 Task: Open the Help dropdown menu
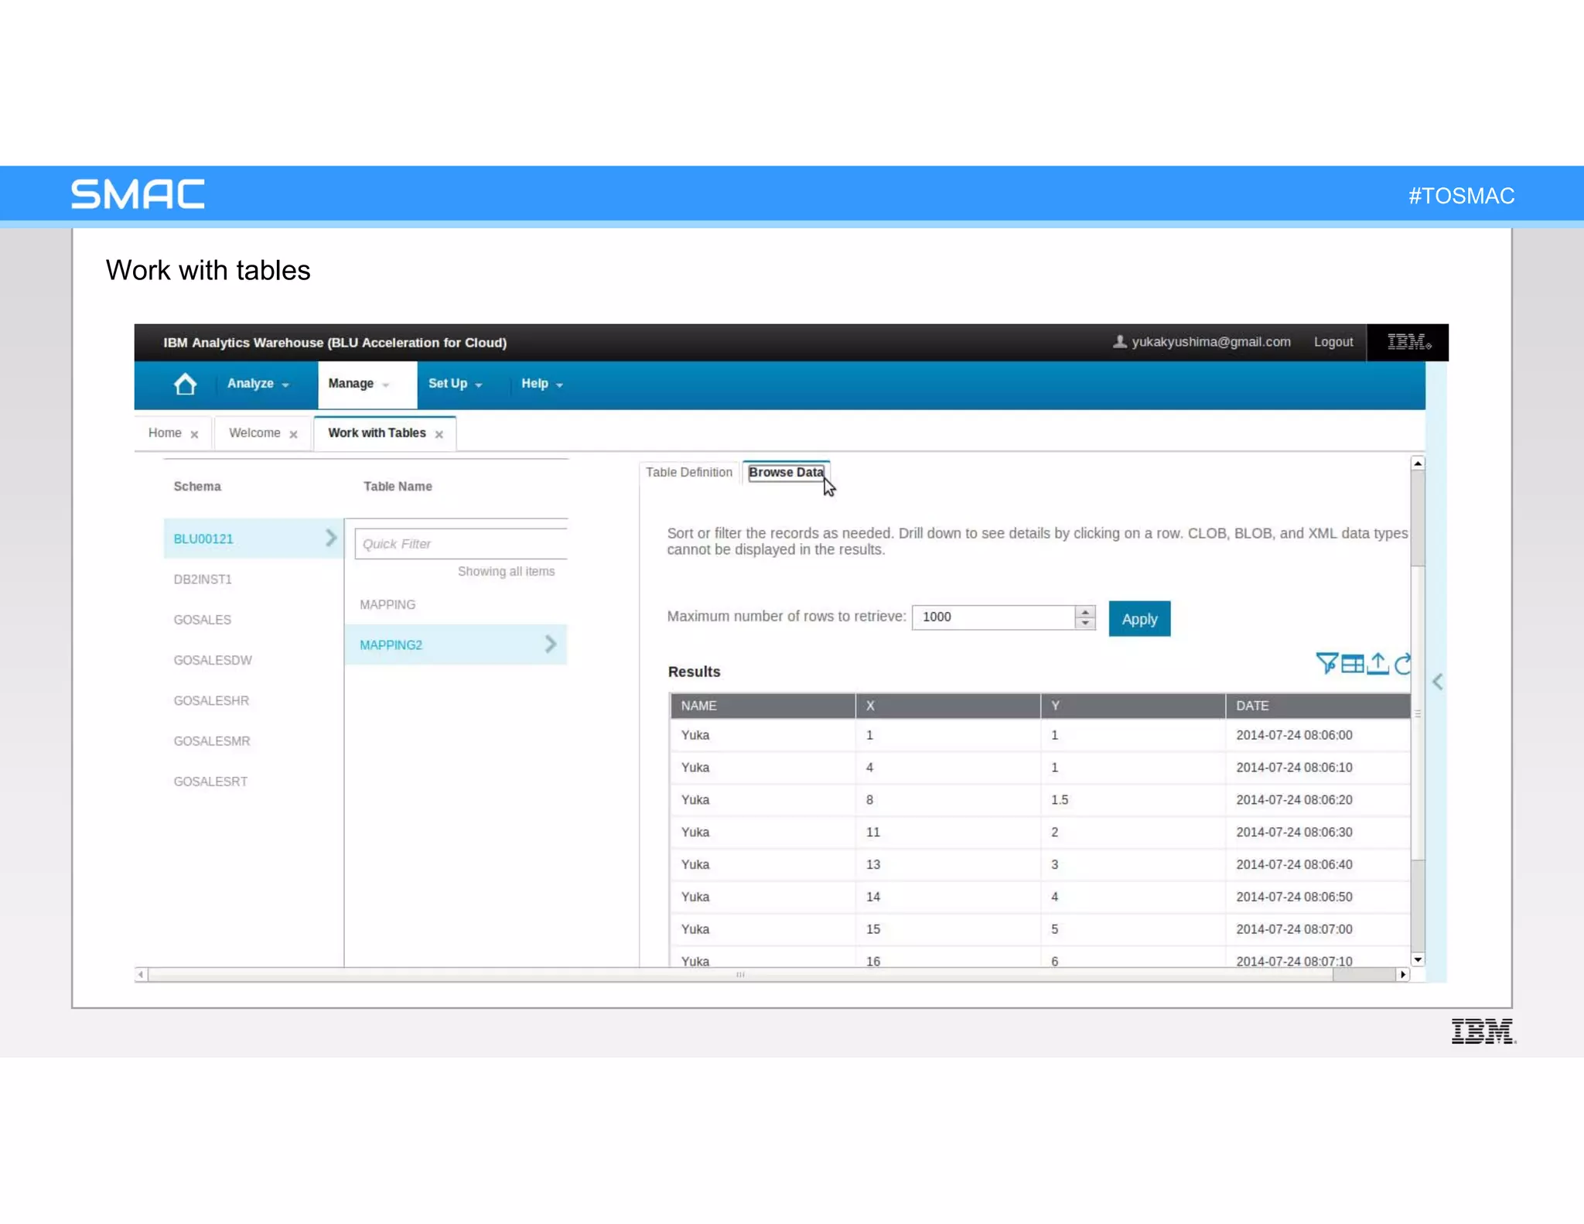click(541, 384)
